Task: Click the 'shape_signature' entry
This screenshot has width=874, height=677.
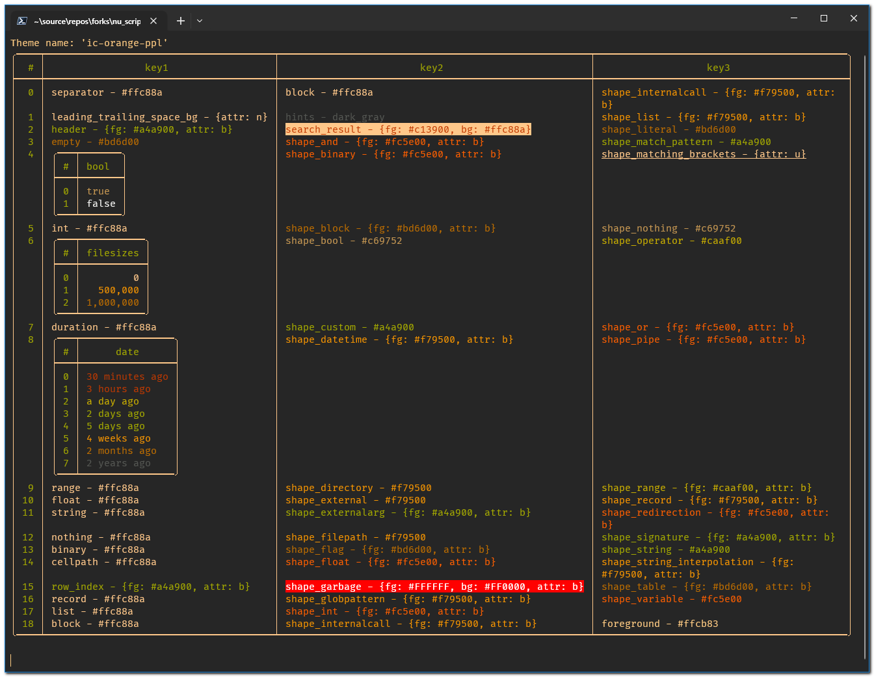Action: (x=719, y=537)
